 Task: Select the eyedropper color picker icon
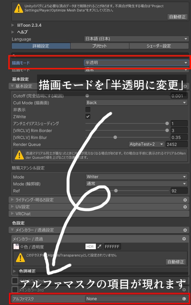click(x=100, y=246)
